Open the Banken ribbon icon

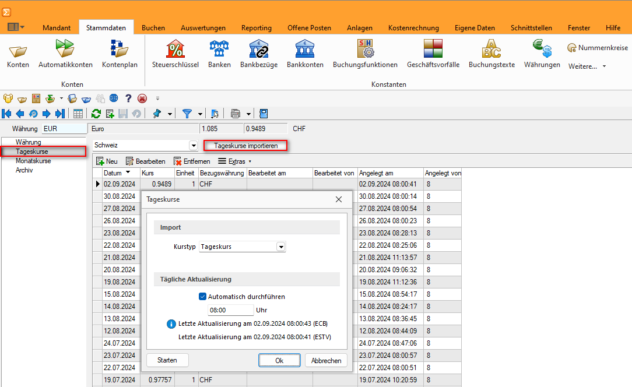tap(219, 54)
